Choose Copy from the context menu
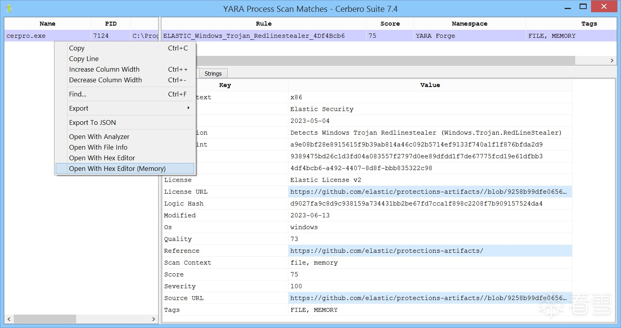Viewport: 621px width, 328px height. click(125, 48)
